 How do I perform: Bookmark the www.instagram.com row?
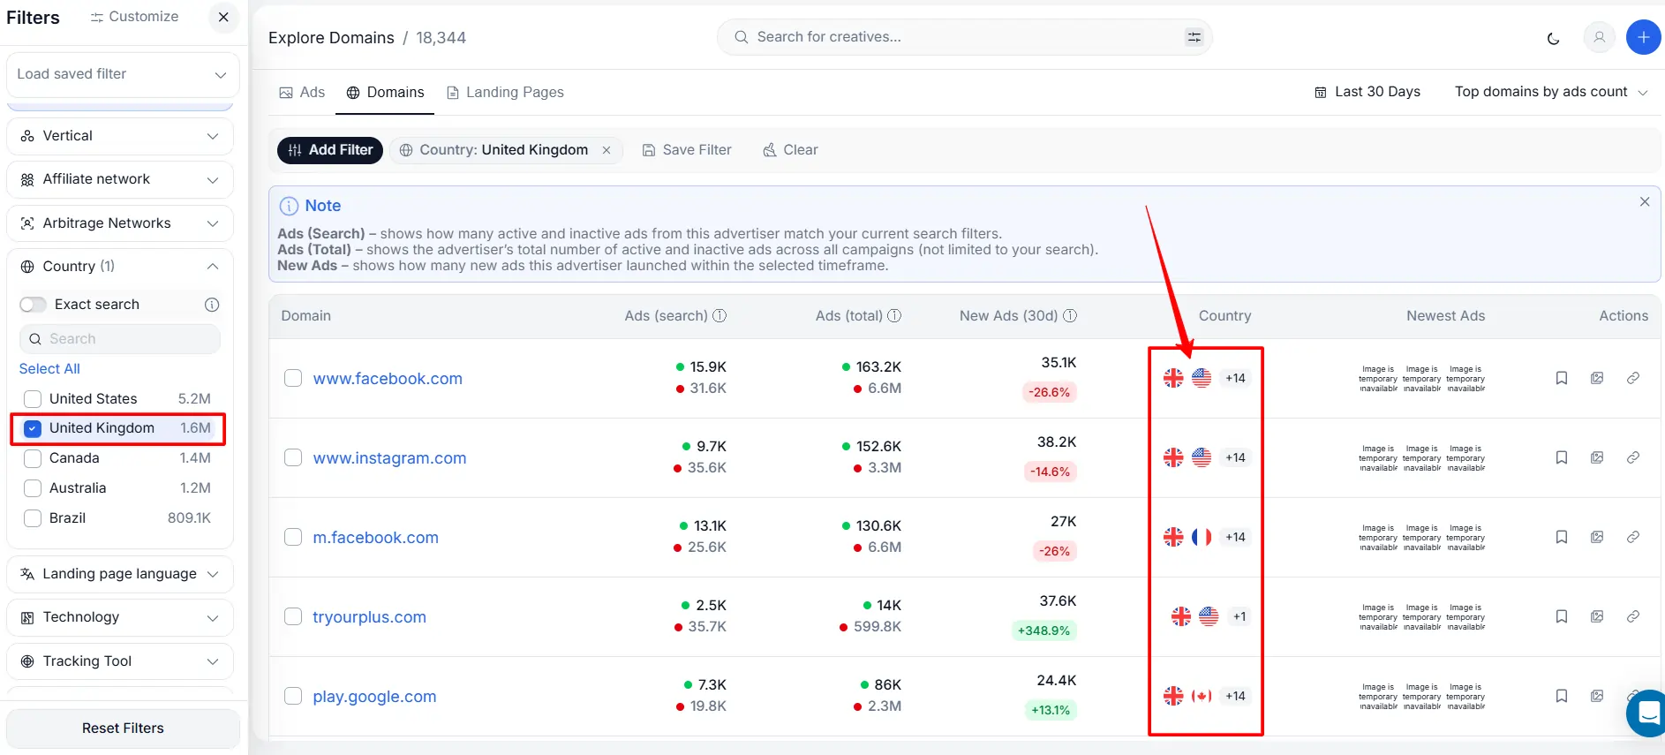[1562, 458]
